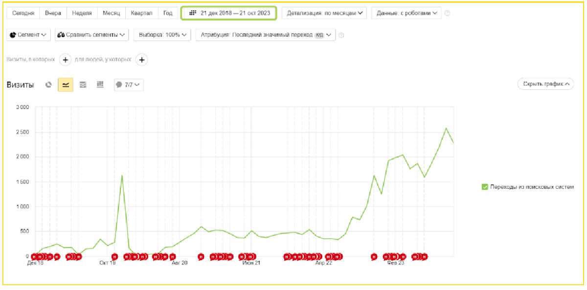Viewport: 587px width, 290px height.
Task: Click plus button after 'для людей, у которых'
Action: [x=141, y=60]
